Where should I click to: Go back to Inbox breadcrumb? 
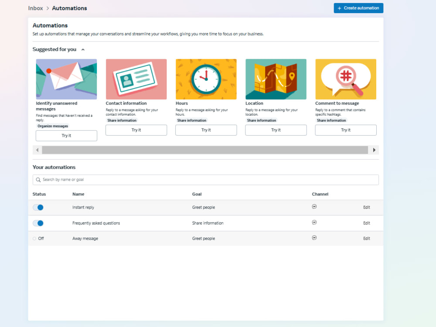point(35,8)
